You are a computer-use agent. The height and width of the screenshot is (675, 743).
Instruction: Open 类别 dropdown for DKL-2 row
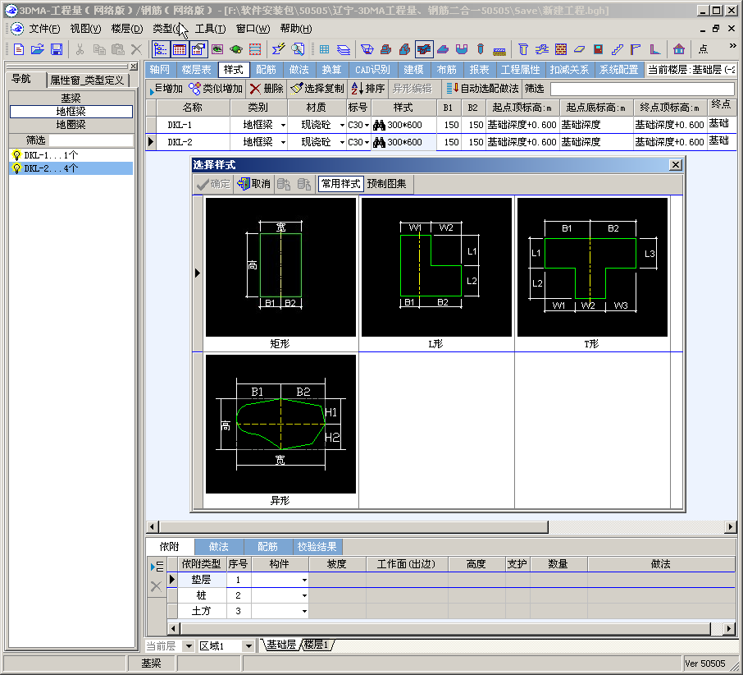tap(283, 142)
